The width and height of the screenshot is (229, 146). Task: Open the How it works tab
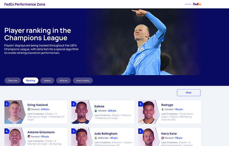(83, 80)
